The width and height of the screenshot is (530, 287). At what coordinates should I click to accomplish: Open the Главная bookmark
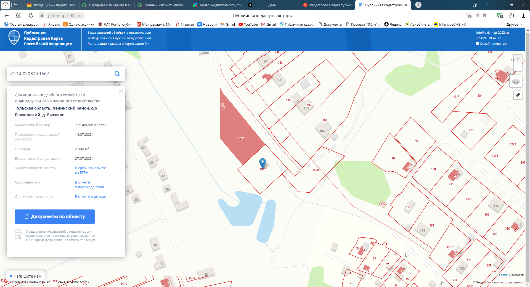(185, 24)
